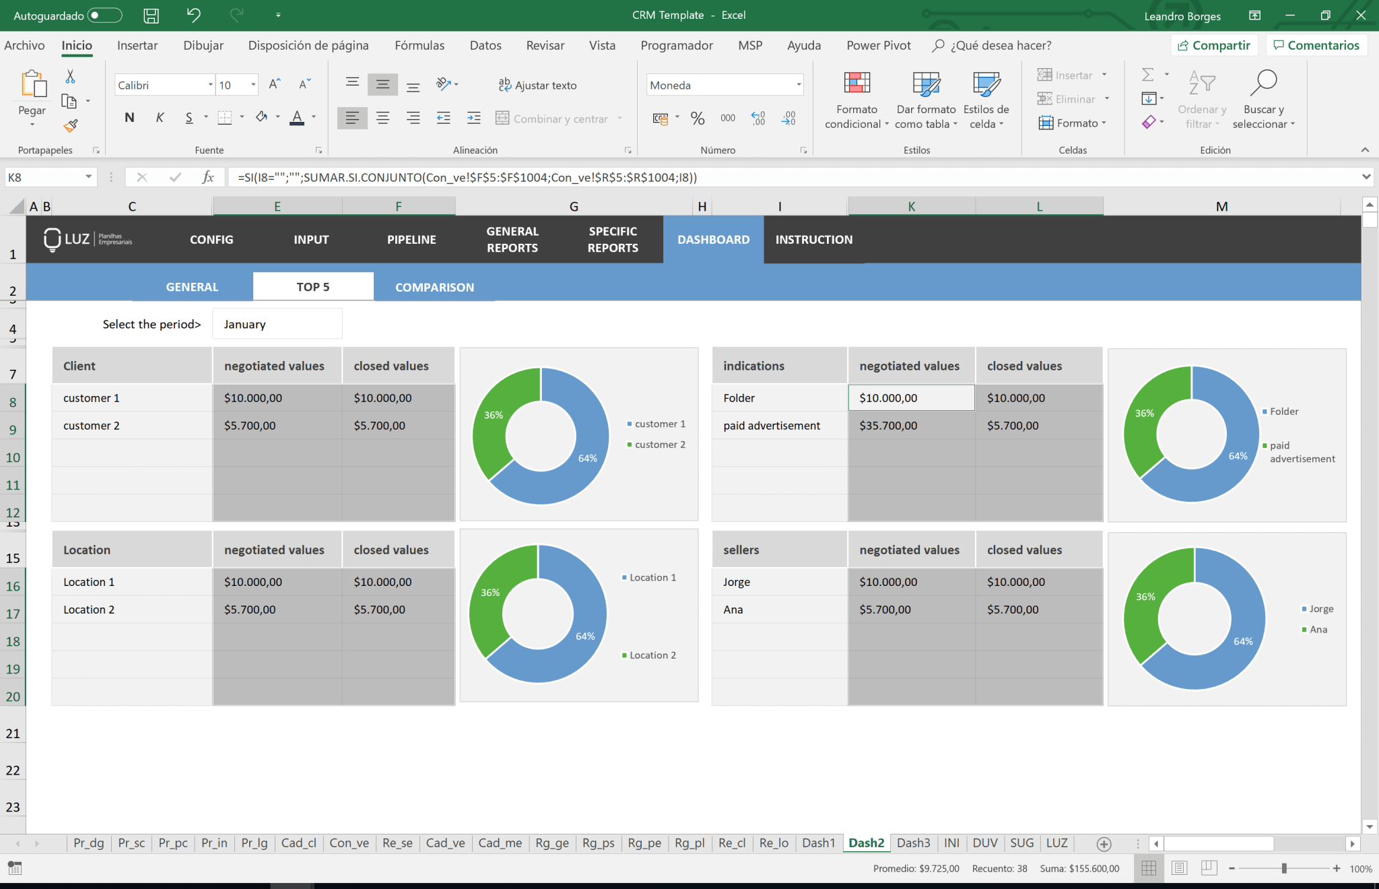Open the Formato condicional menu
Viewport: 1379px width, 889px height.
[855, 99]
